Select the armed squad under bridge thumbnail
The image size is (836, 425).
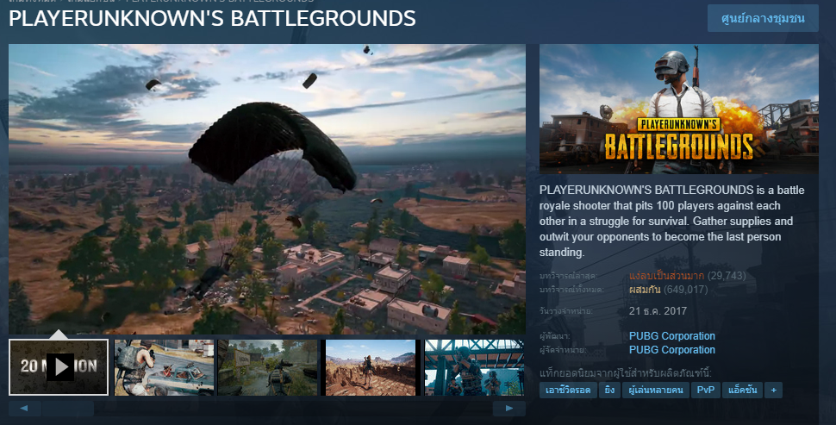point(475,367)
